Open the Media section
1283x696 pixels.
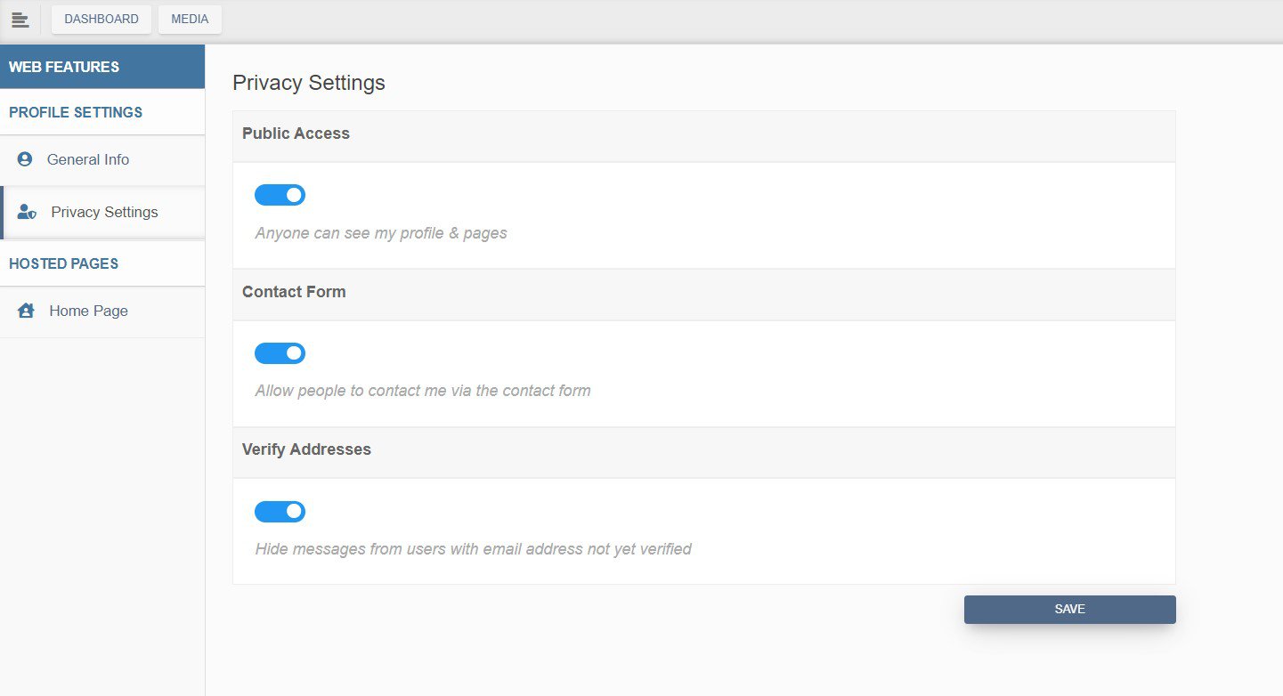pos(190,19)
